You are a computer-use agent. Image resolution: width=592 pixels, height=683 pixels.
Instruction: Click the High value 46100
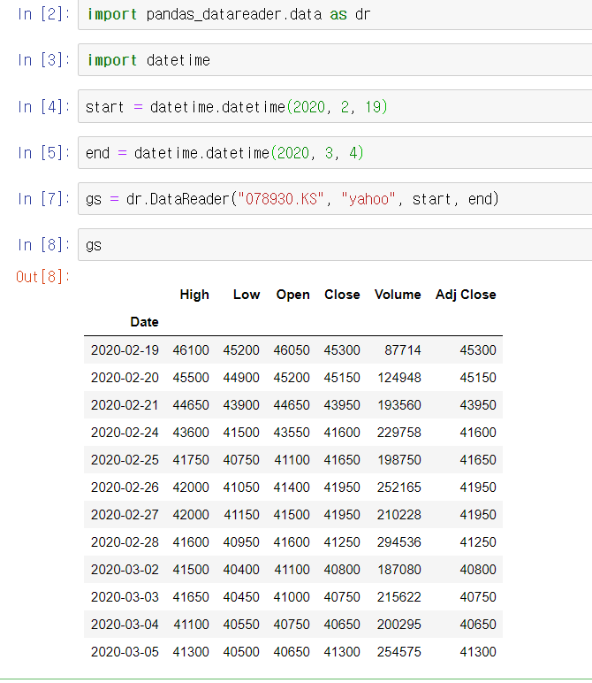pyautogui.click(x=191, y=349)
